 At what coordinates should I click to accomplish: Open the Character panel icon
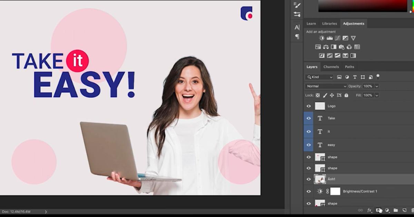pyautogui.click(x=297, y=28)
